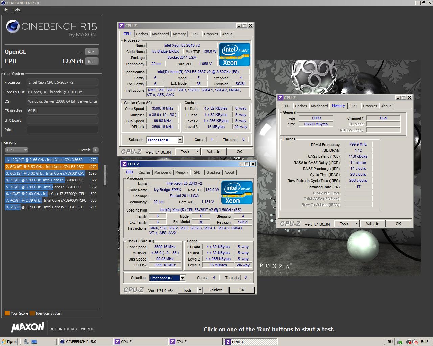Click the Cinebench R15 sphere logo

tap(13, 26)
